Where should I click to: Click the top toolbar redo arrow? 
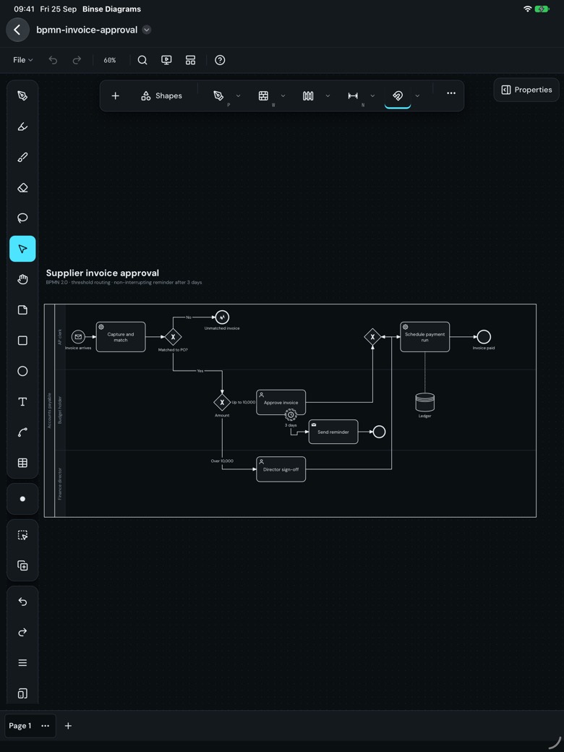point(77,60)
